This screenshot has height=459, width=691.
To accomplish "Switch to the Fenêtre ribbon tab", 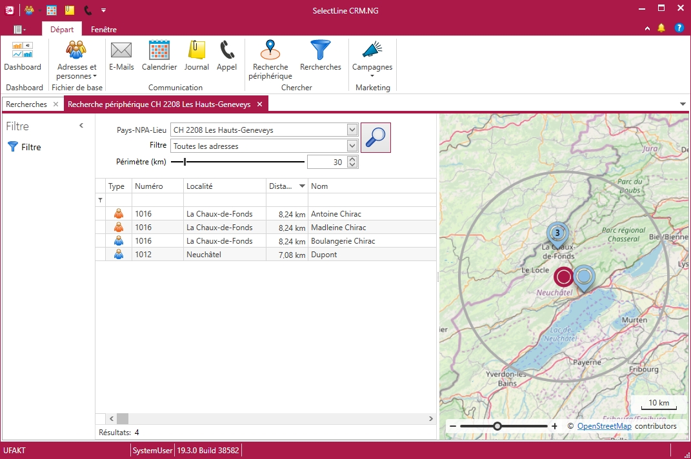I will pos(104,30).
